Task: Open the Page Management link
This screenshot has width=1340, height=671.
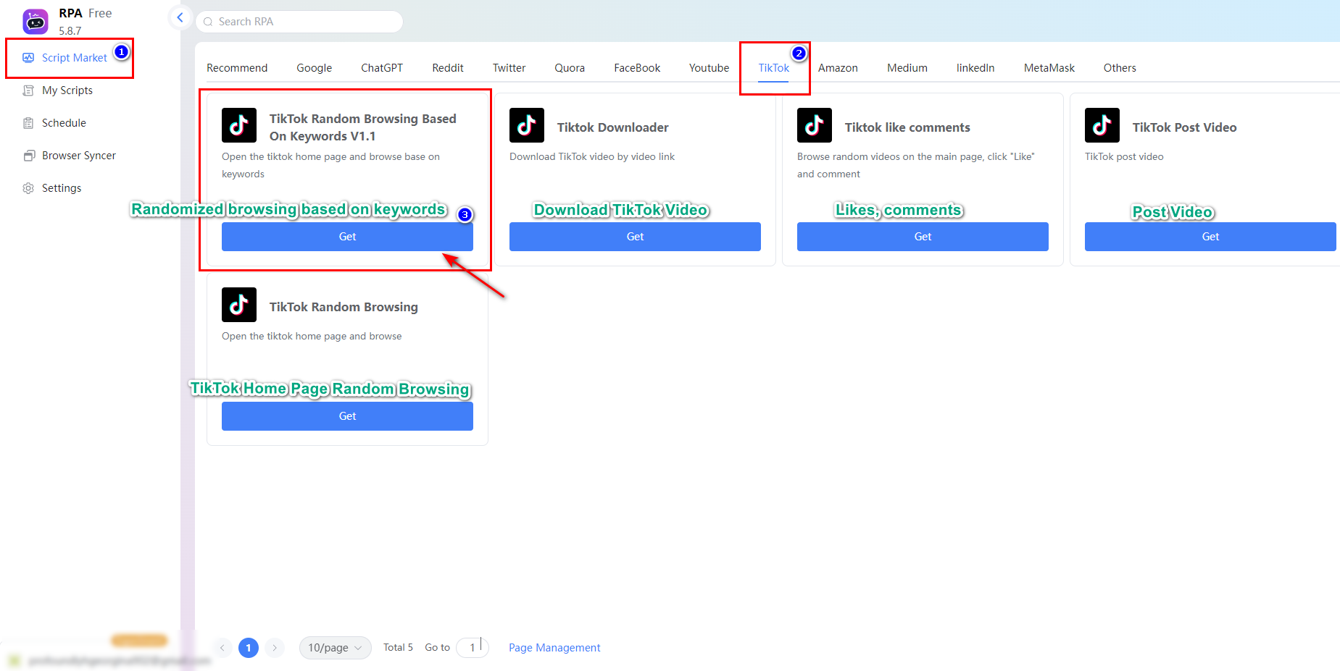Action: (554, 648)
